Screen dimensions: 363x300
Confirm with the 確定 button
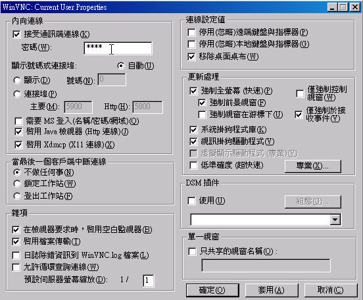click(x=212, y=290)
